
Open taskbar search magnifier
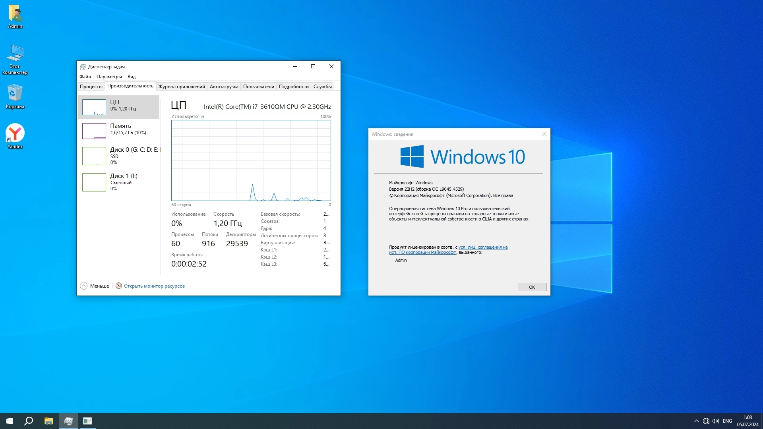(29, 421)
